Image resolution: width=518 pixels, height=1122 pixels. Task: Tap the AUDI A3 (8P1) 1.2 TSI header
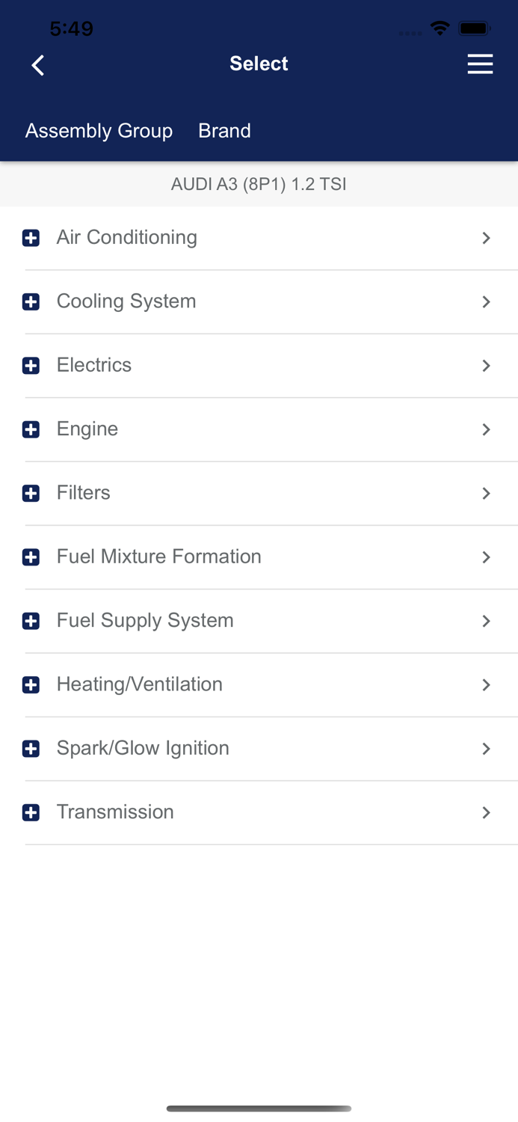pyautogui.click(x=259, y=183)
